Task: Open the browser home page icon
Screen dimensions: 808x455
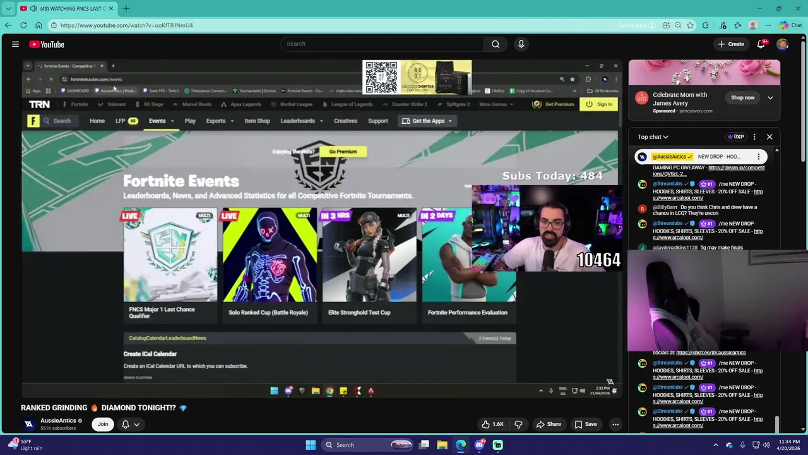Action: click(x=39, y=25)
